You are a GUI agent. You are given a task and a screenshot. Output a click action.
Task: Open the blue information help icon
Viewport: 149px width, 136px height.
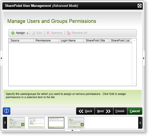click(x=6, y=111)
